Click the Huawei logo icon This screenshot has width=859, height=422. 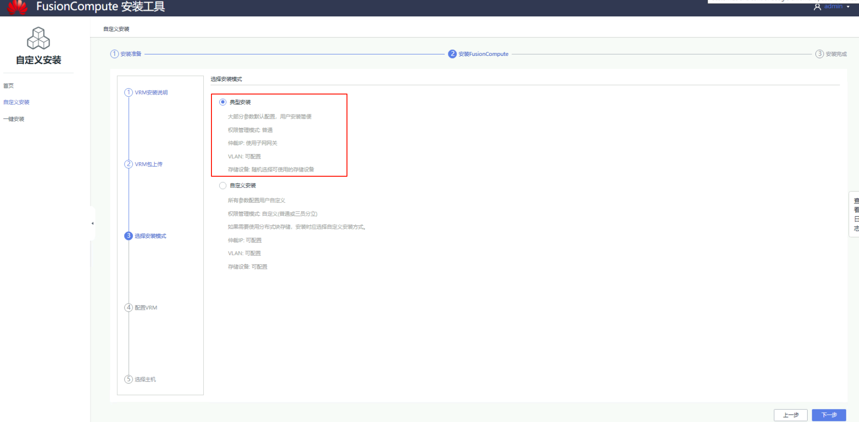coord(17,7)
